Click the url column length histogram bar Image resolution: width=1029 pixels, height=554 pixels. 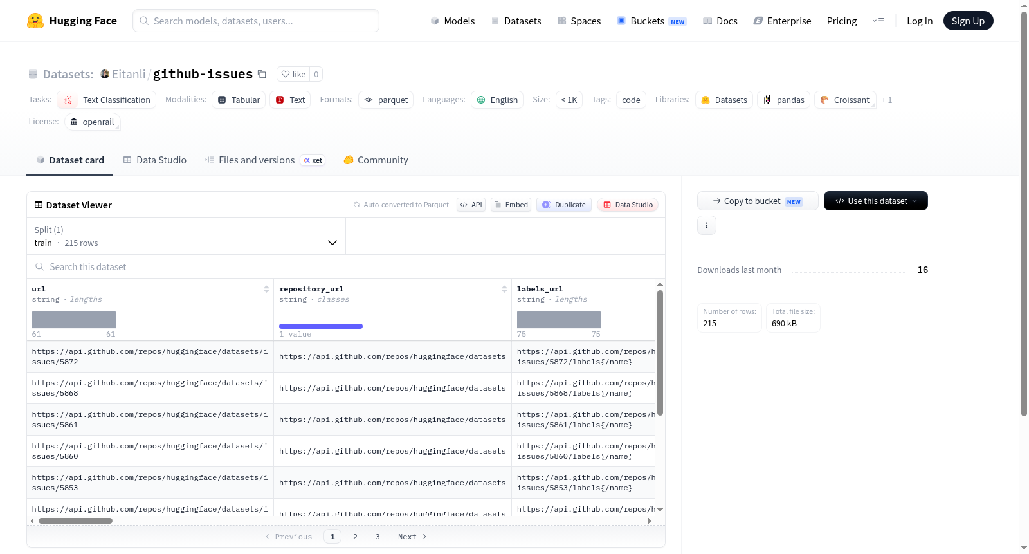[74, 319]
